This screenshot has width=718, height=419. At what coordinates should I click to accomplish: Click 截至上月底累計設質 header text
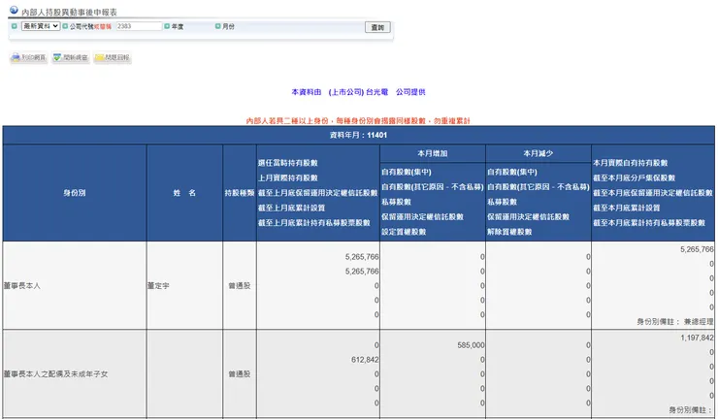[291, 208]
